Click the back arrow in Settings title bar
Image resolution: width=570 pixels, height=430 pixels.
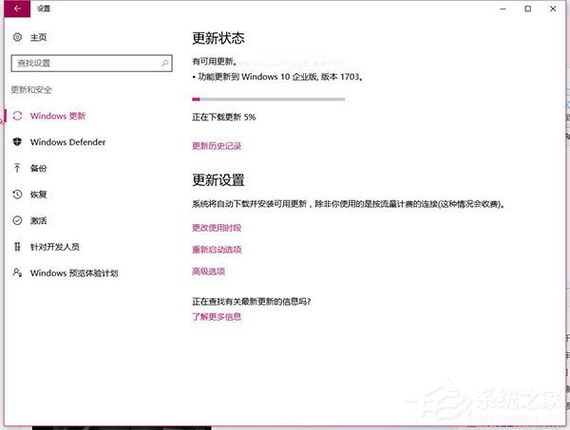click(17, 9)
